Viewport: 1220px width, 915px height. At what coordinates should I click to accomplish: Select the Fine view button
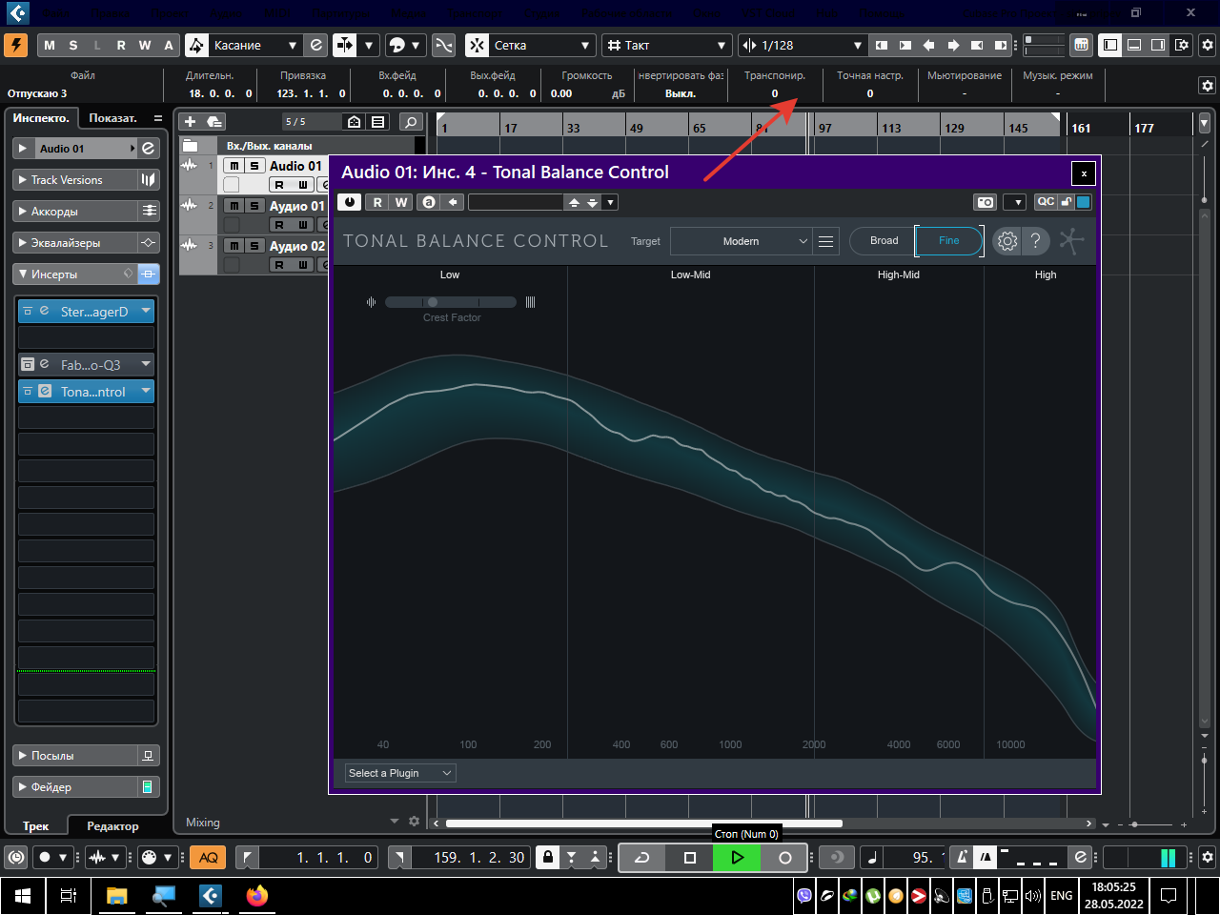coord(949,241)
